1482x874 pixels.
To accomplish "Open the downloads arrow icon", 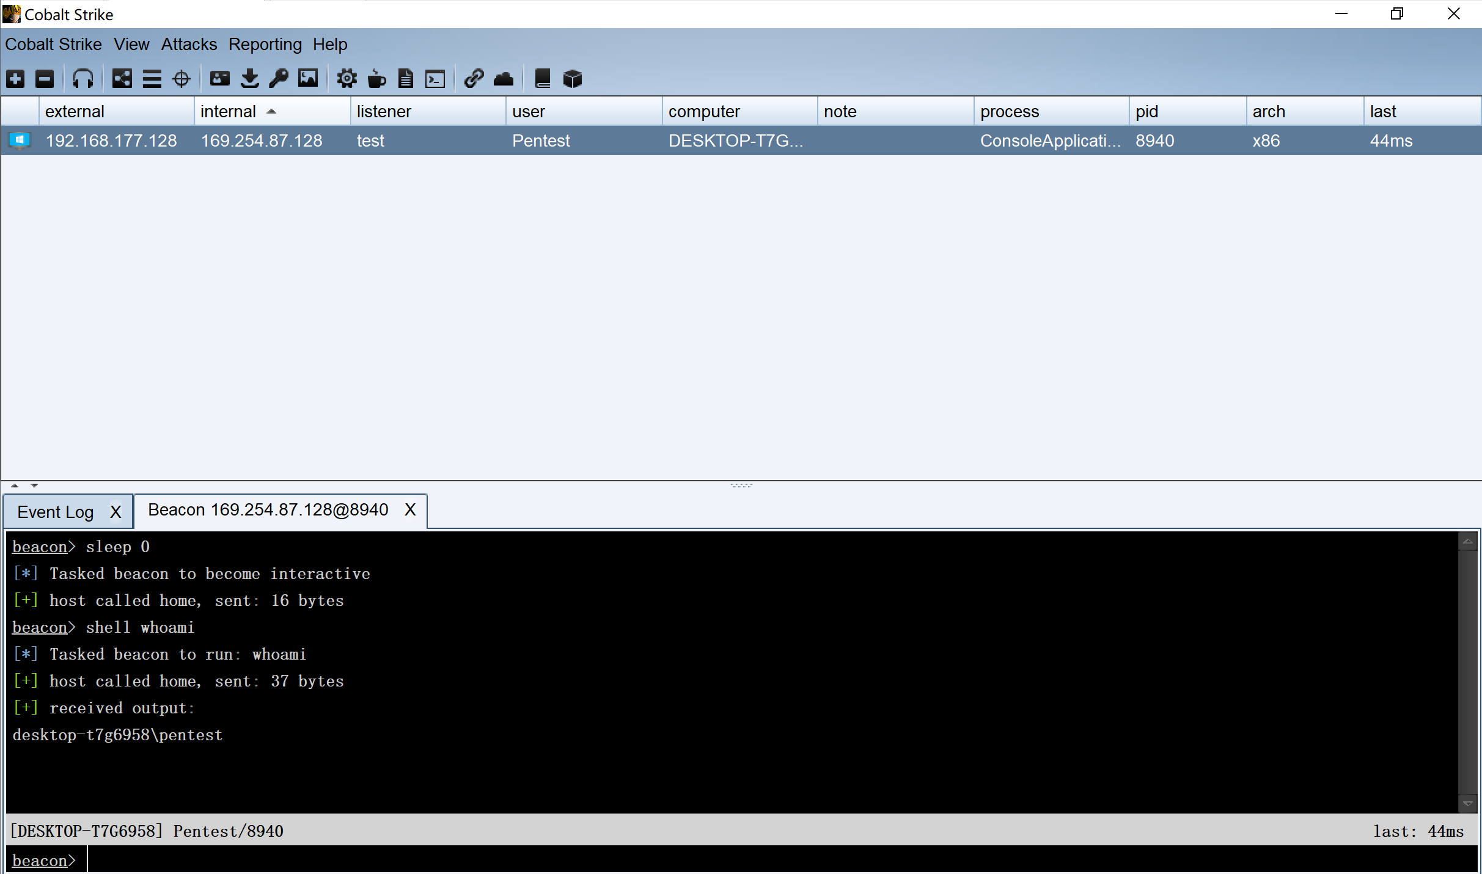I will (x=249, y=79).
